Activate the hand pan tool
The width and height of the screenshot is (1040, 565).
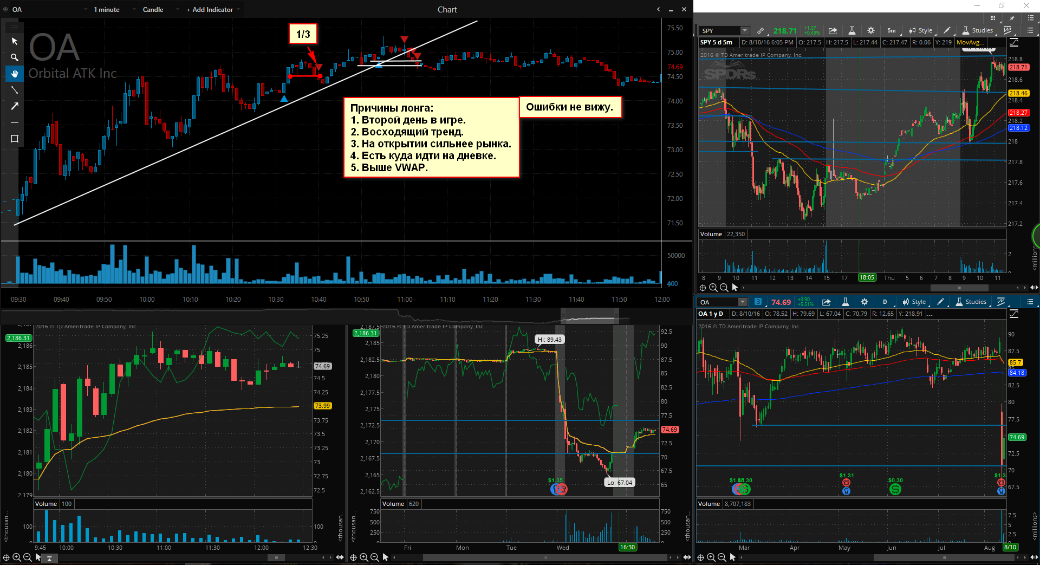tap(15, 74)
